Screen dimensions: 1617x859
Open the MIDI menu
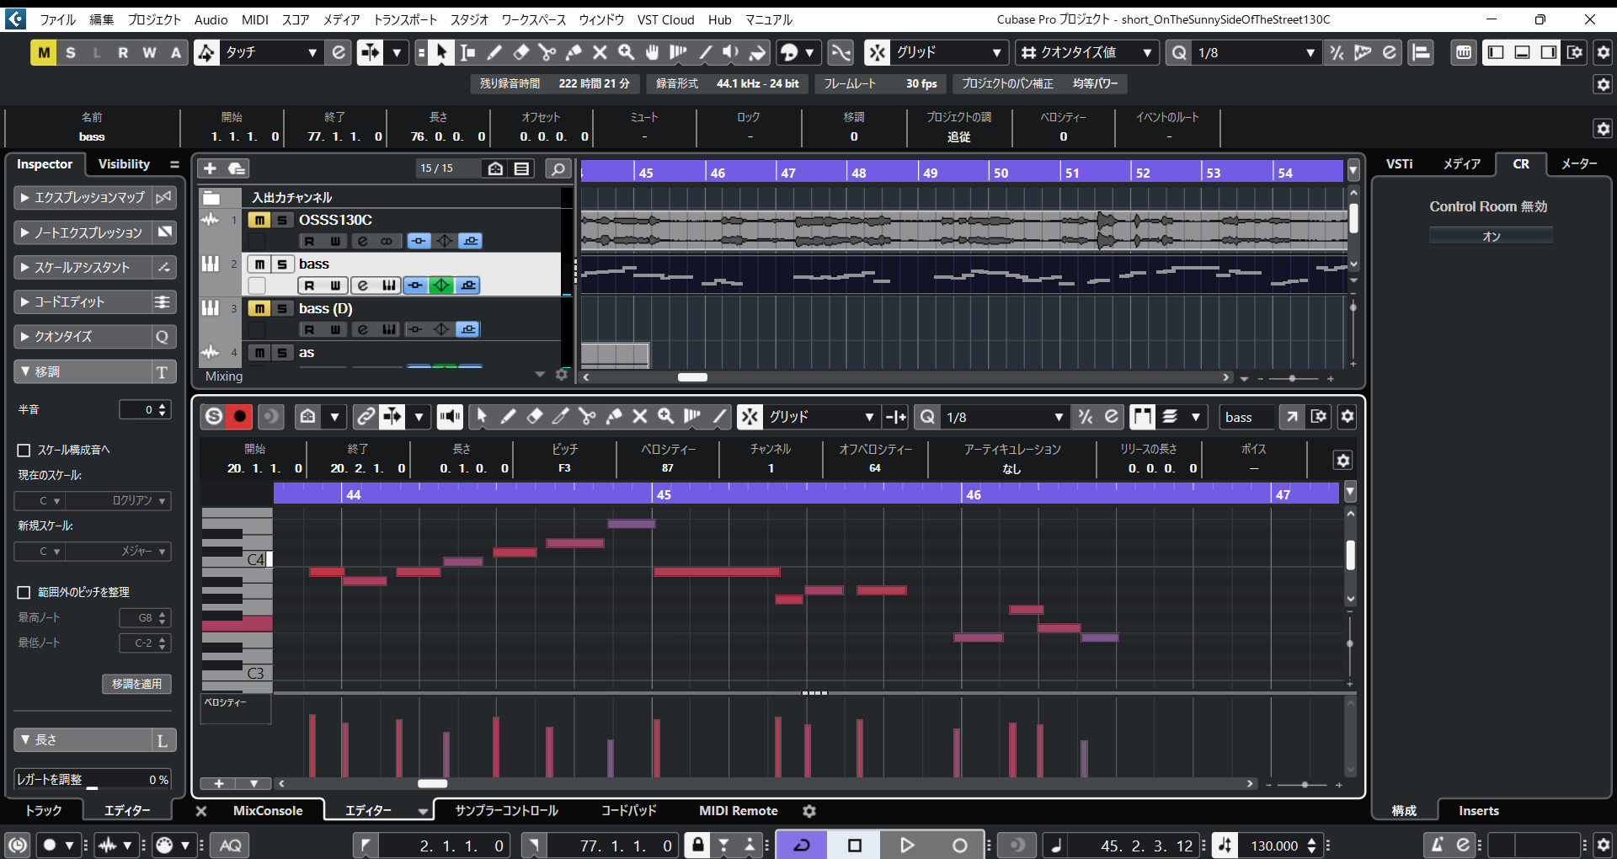click(x=254, y=19)
